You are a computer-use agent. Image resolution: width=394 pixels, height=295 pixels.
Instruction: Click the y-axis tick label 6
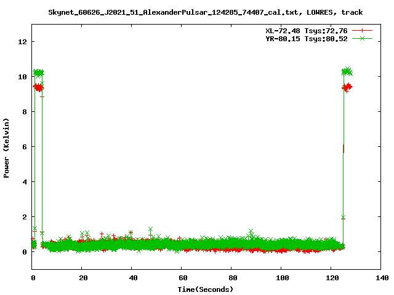(25, 146)
